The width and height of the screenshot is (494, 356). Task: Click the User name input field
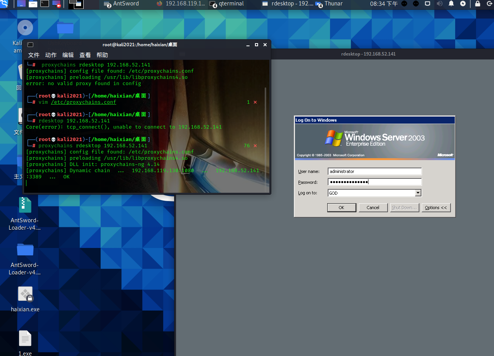[x=375, y=171]
